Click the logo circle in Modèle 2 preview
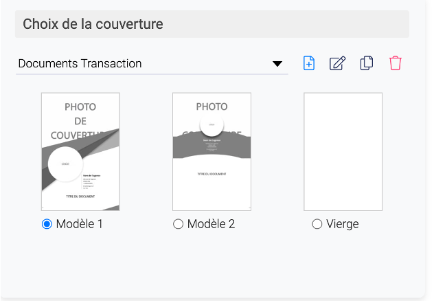This screenshot has width=434, height=301. 212,124
